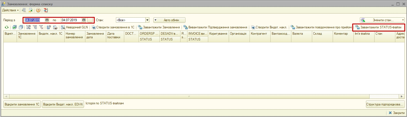Click the Валюта column header
This screenshot has height=117, width=407.
click(302, 36)
